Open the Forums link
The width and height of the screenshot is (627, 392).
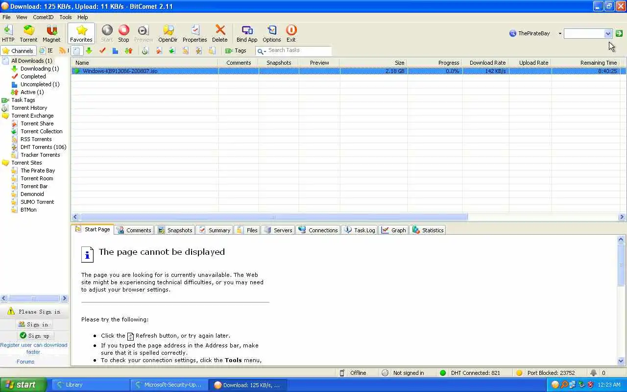coord(25,362)
